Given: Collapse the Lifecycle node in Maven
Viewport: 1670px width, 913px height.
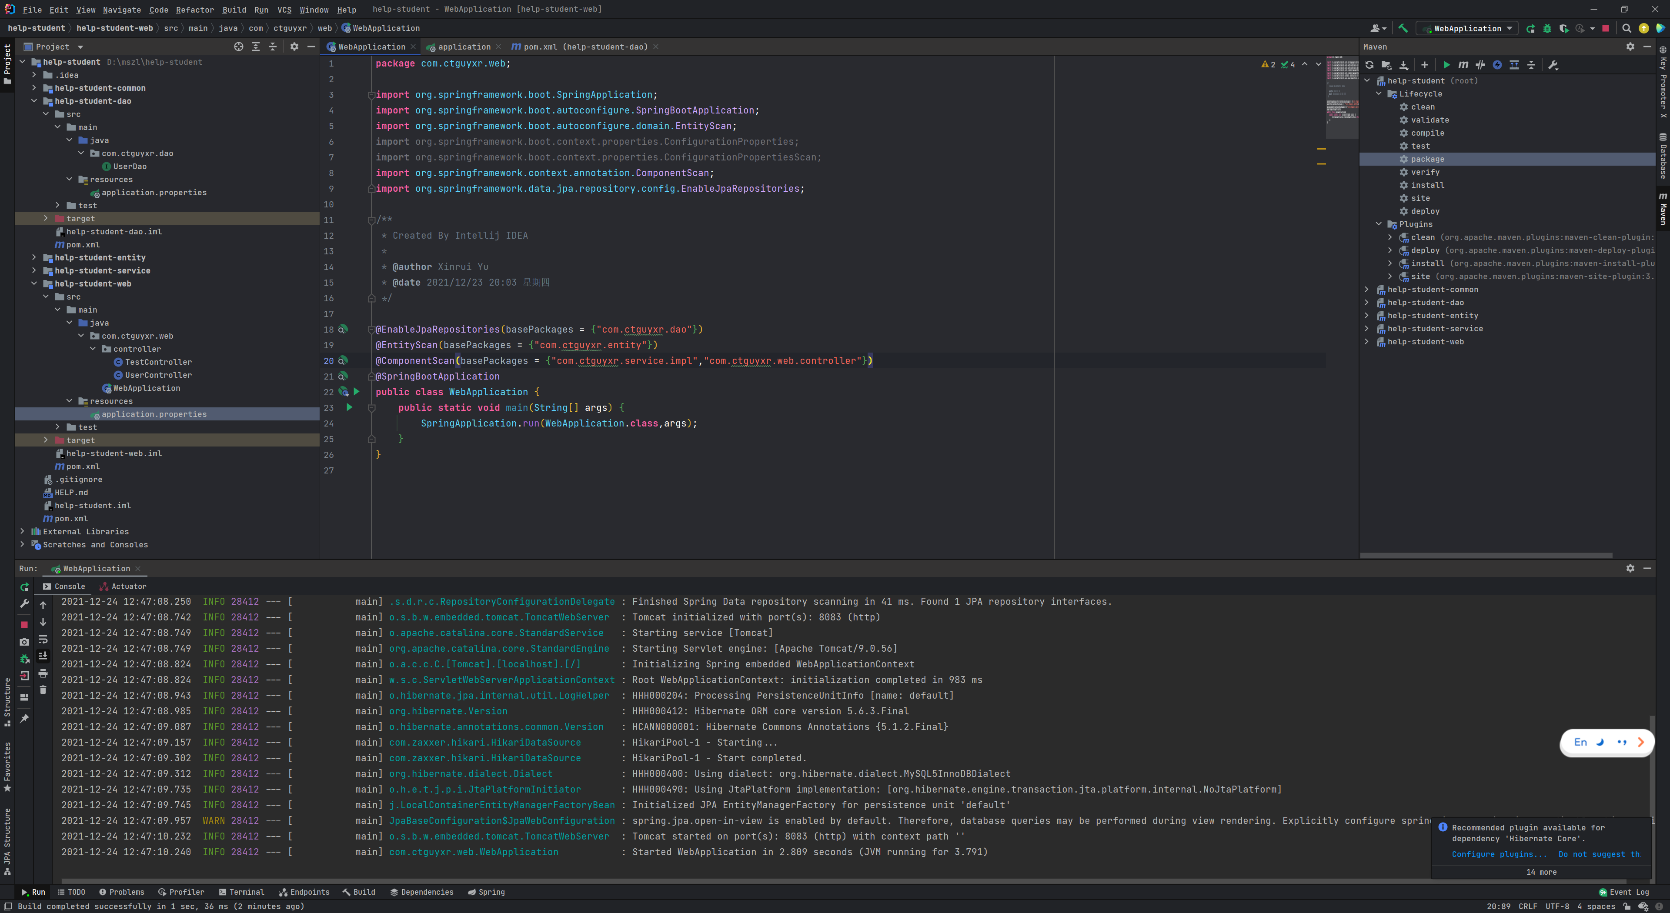Looking at the screenshot, I should pyautogui.click(x=1378, y=94).
